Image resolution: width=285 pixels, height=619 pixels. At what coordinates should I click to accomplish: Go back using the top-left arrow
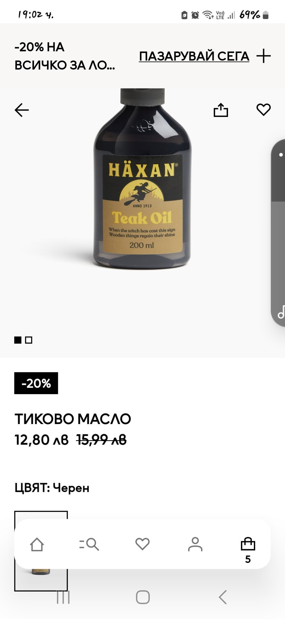point(22,110)
